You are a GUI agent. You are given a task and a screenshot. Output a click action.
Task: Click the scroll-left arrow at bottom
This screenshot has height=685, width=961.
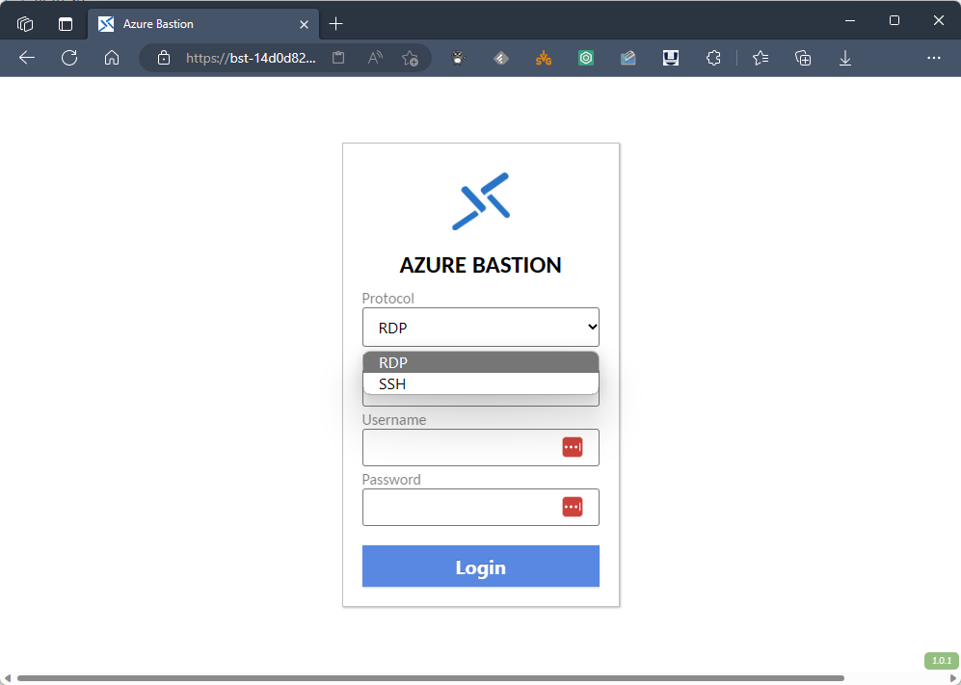[8, 678]
